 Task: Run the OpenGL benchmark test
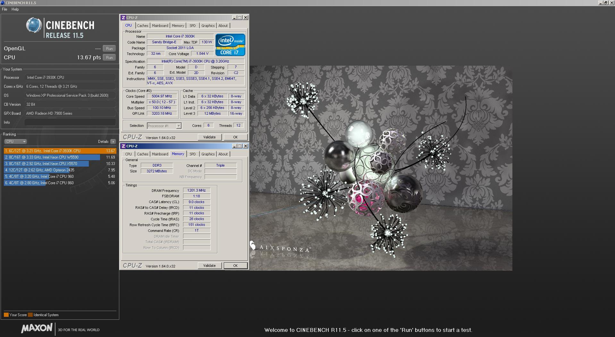pyautogui.click(x=109, y=49)
